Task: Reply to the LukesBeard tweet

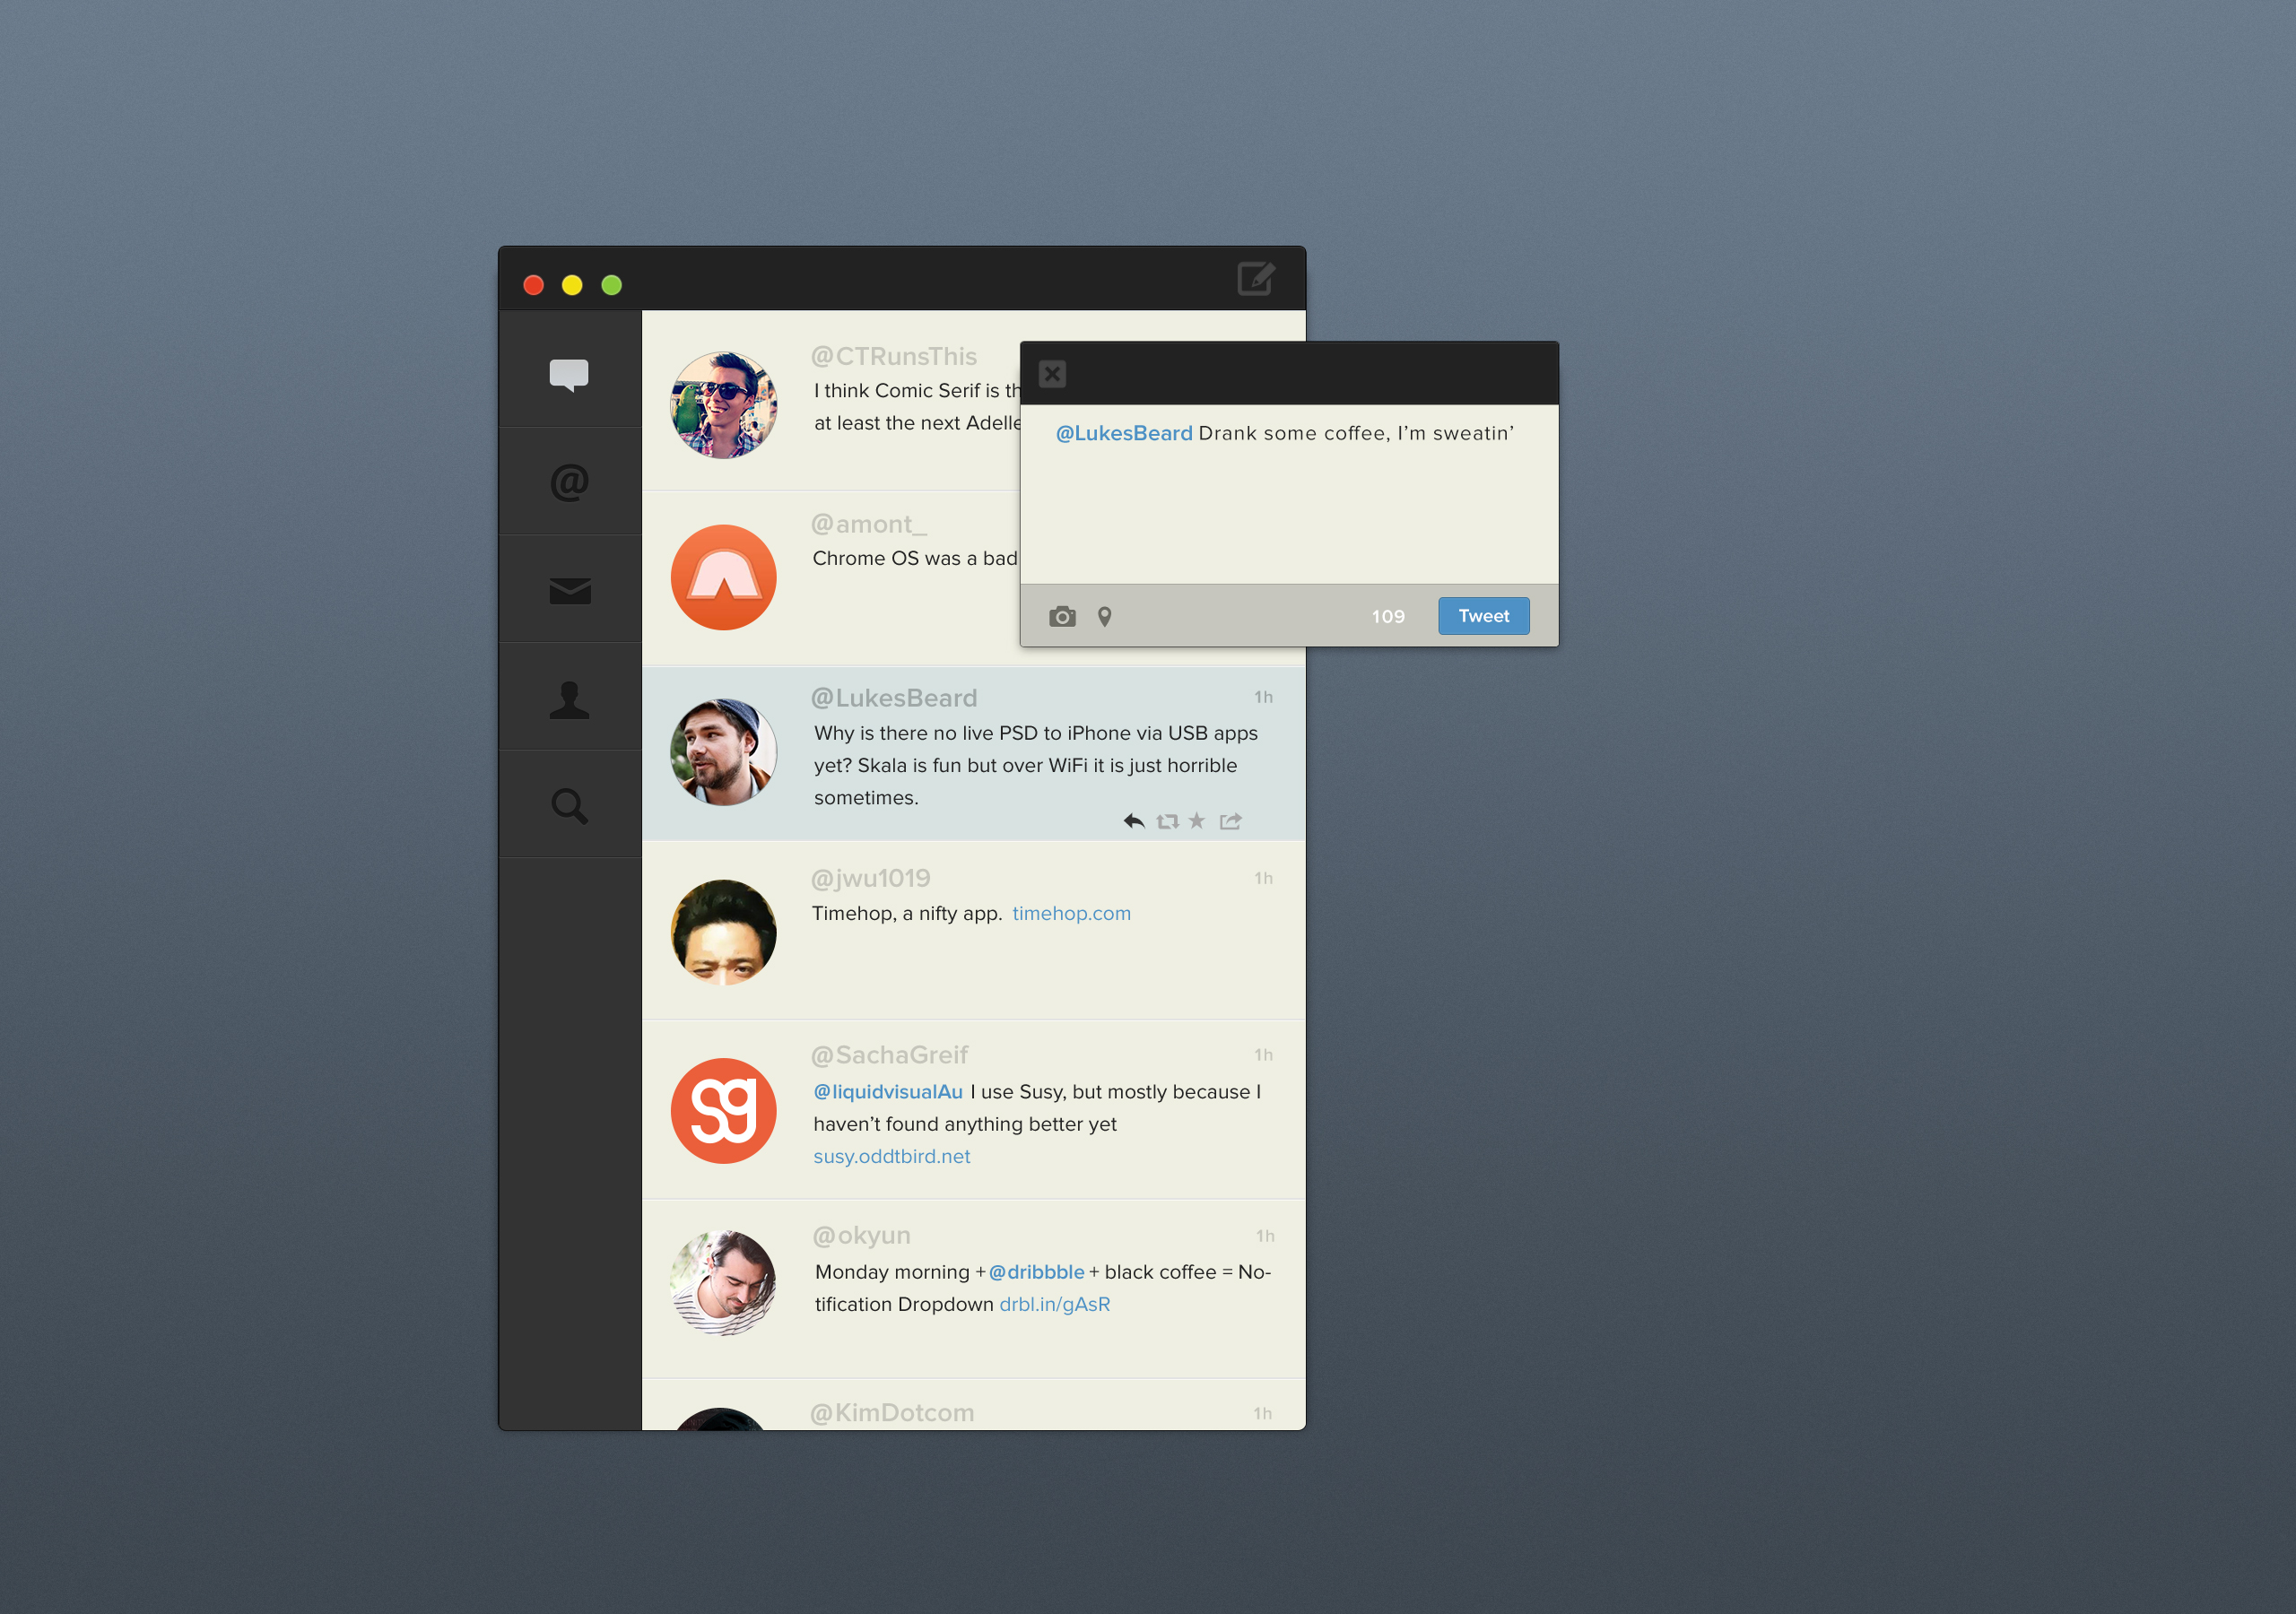Action: point(1133,821)
